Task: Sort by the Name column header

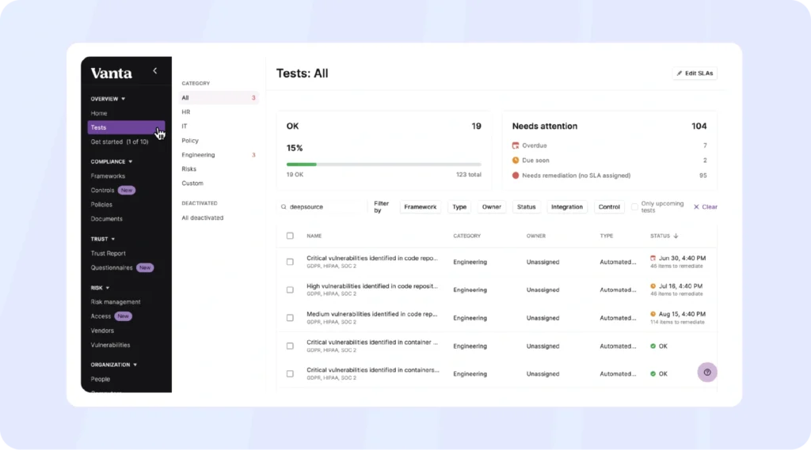Action: coord(314,236)
